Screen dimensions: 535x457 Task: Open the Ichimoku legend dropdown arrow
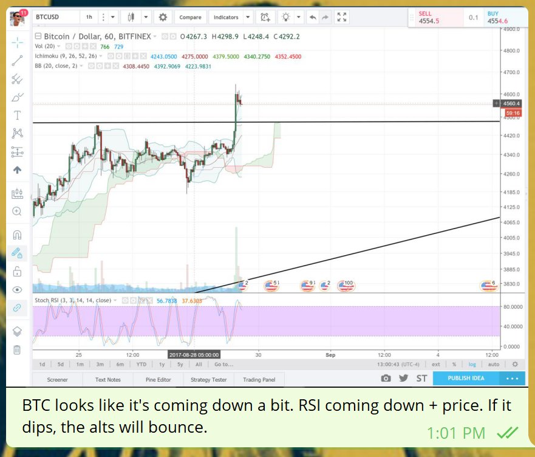101,56
